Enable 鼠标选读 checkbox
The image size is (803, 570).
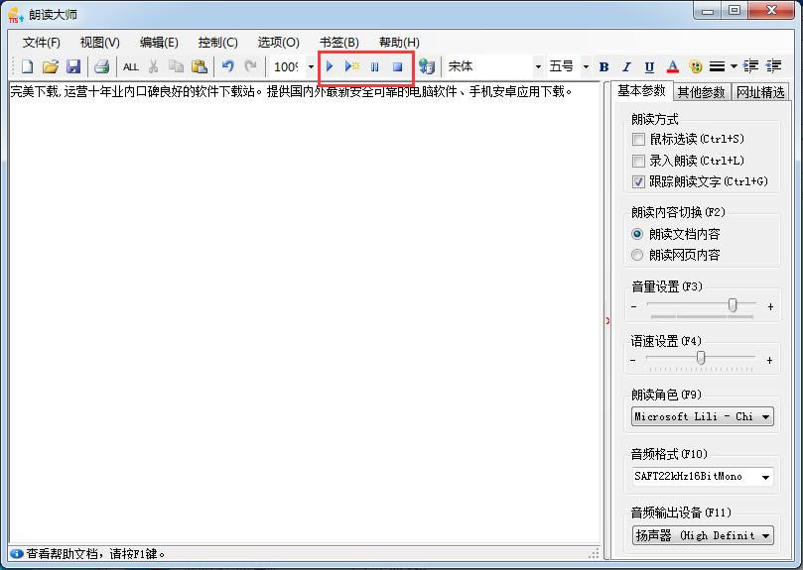(638, 139)
